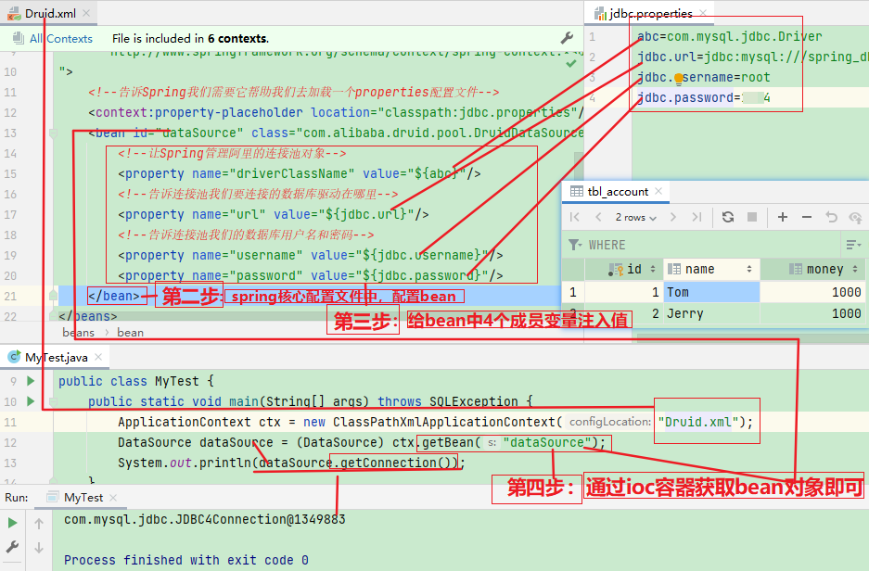Add a new row with plus icon

(783, 217)
